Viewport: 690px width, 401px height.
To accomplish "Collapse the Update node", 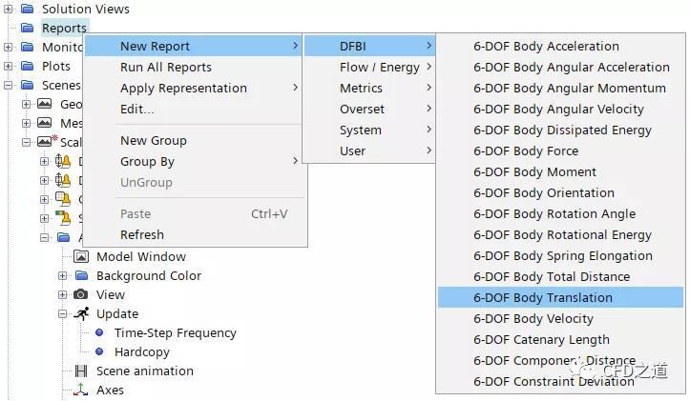I will 62,313.
